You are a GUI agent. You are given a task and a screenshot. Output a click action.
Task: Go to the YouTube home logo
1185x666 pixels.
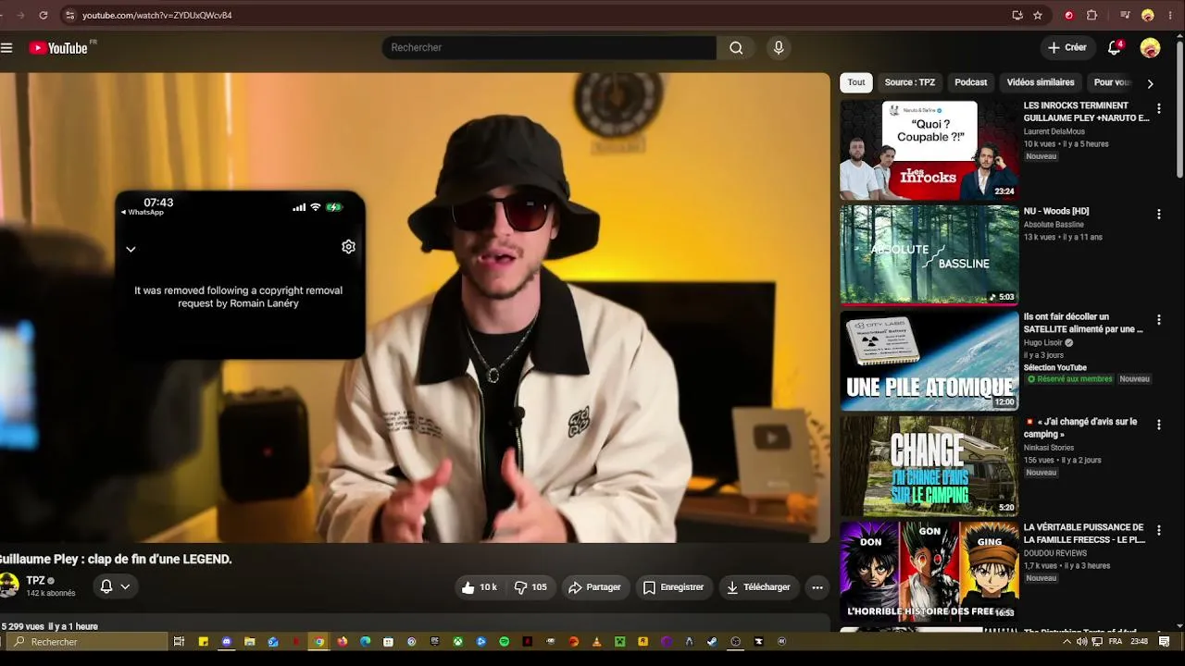(x=58, y=48)
